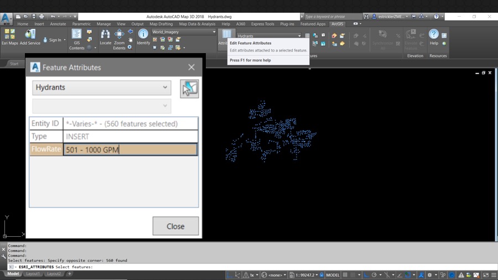This screenshot has width=498, height=280.
Task: Expand the quick access toolbar customize arrow
Action: click(x=75, y=17)
